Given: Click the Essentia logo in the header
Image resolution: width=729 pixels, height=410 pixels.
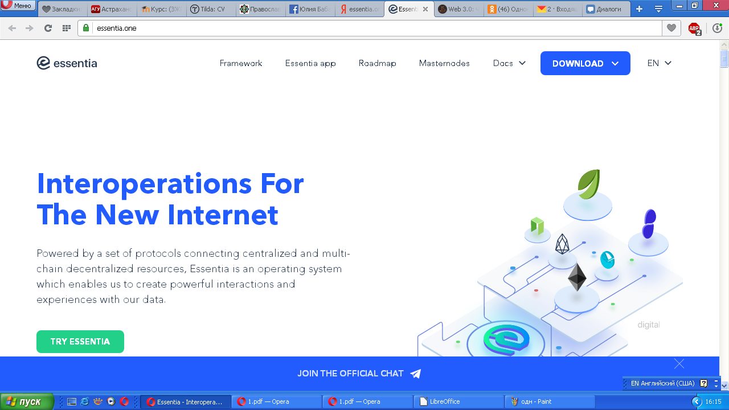Looking at the screenshot, I should (x=67, y=63).
